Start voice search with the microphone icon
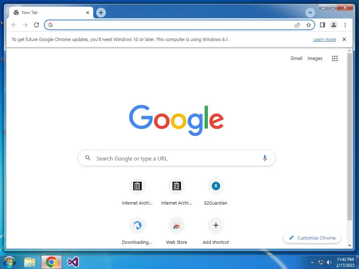Viewport: 359px width, 269px height. tap(265, 158)
